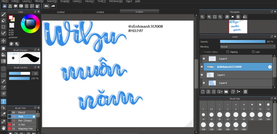Image resolution: width=277 pixels, height=134 pixels.
Task: Hide Layer1 using its visibility dot
Action: pyautogui.click(x=202, y=75)
